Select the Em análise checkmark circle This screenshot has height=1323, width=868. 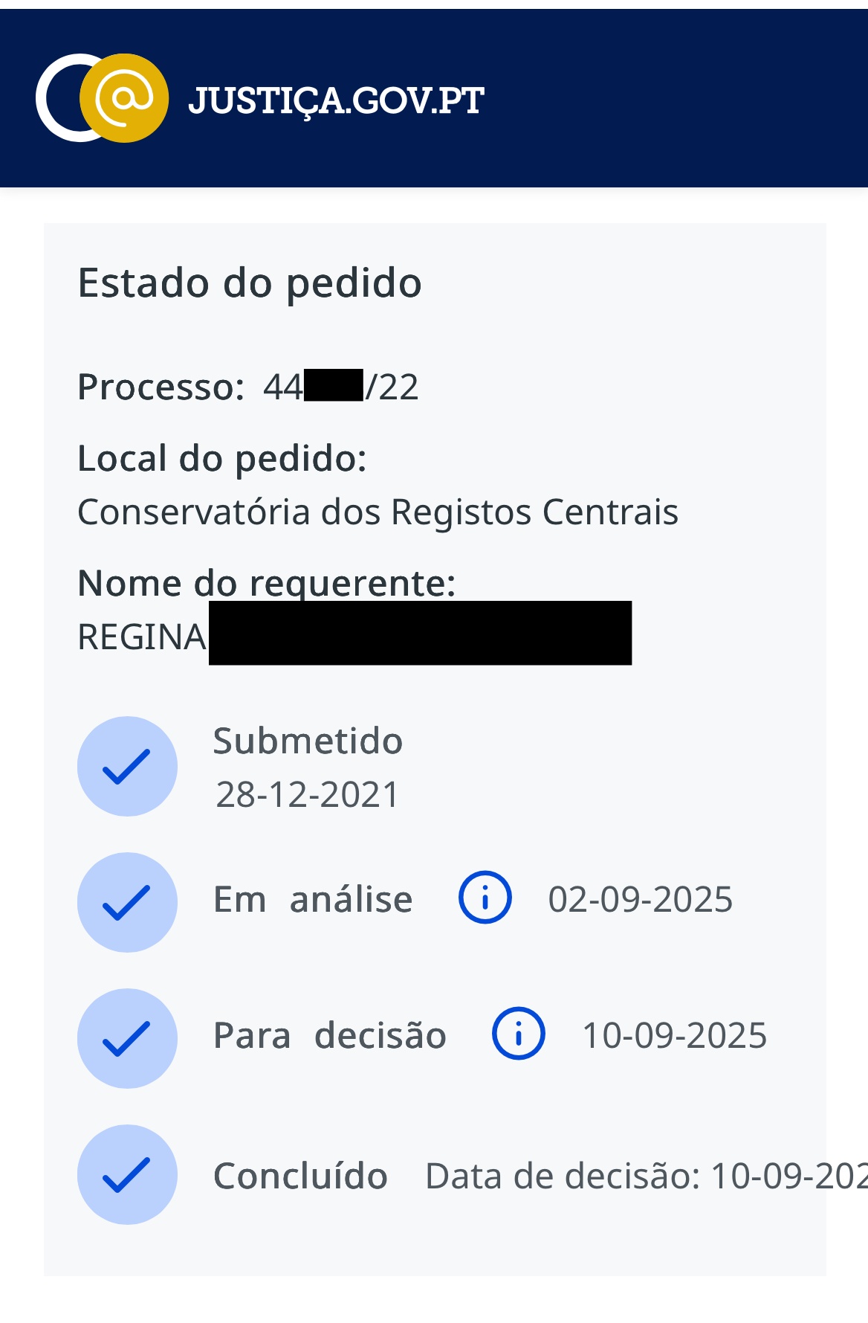pyautogui.click(x=127, y=902)
